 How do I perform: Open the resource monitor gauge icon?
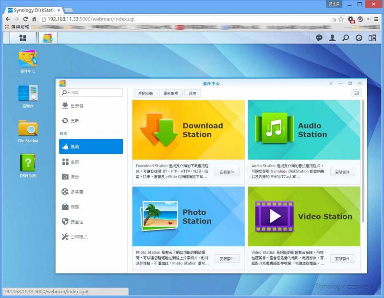click(359, 38)
